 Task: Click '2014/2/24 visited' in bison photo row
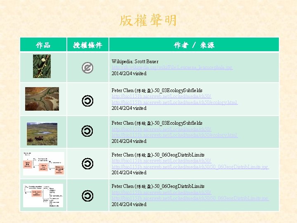click(129, 141)
